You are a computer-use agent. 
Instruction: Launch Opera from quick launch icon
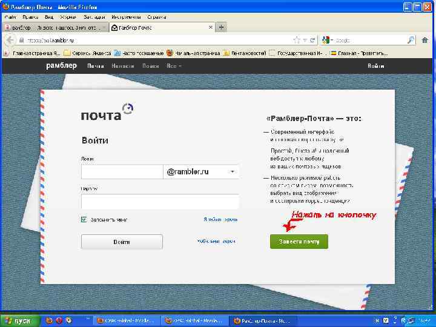coord(59,320)
